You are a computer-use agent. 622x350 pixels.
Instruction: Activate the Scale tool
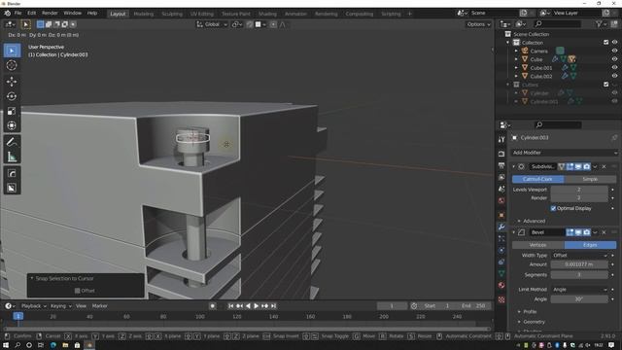[12, 111]
